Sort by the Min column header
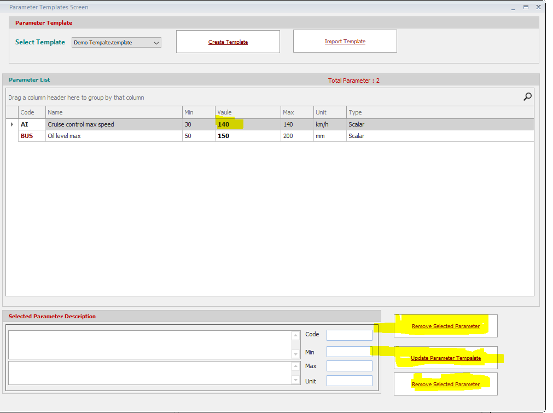Screen dimensions: 553x413 pos(199,112)
